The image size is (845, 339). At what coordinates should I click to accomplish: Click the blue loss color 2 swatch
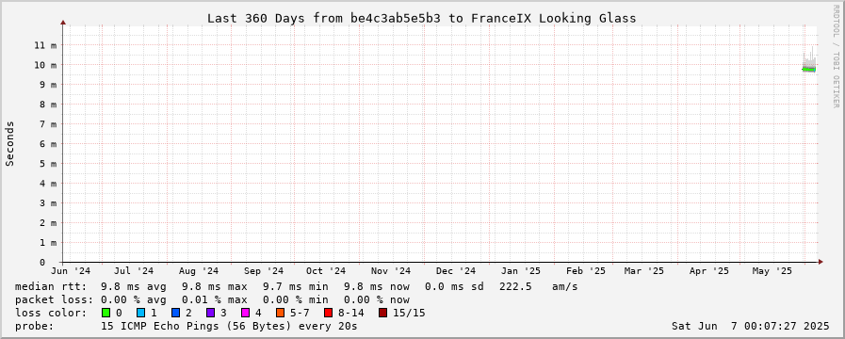[175, 313]
